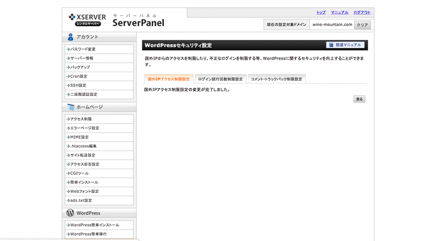
Task: Open the 関連マニュアル button
Action: click(345, 45)
